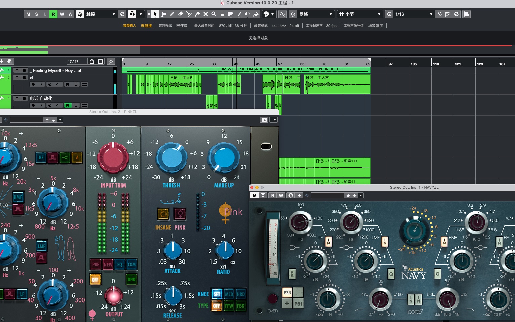The height and width of the screenshot is (322, 515).
Task: Toggle Snap to Zero Crossing
Action: click(x=283, y=14)
